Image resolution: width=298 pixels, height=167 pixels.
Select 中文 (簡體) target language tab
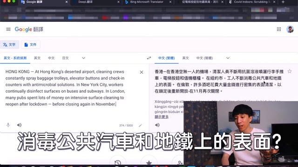point(204,58)
